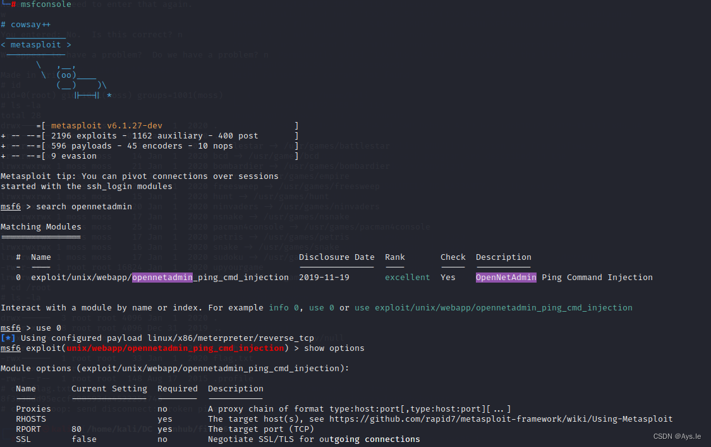The image size is (711, 447).
Task: Click 'Negotiate SSL/TLS for outgoing connections' text
Action: [x=313, y=439]
